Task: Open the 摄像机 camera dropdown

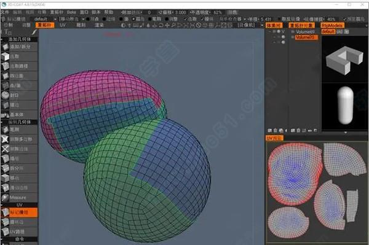Action: [250, 25]
